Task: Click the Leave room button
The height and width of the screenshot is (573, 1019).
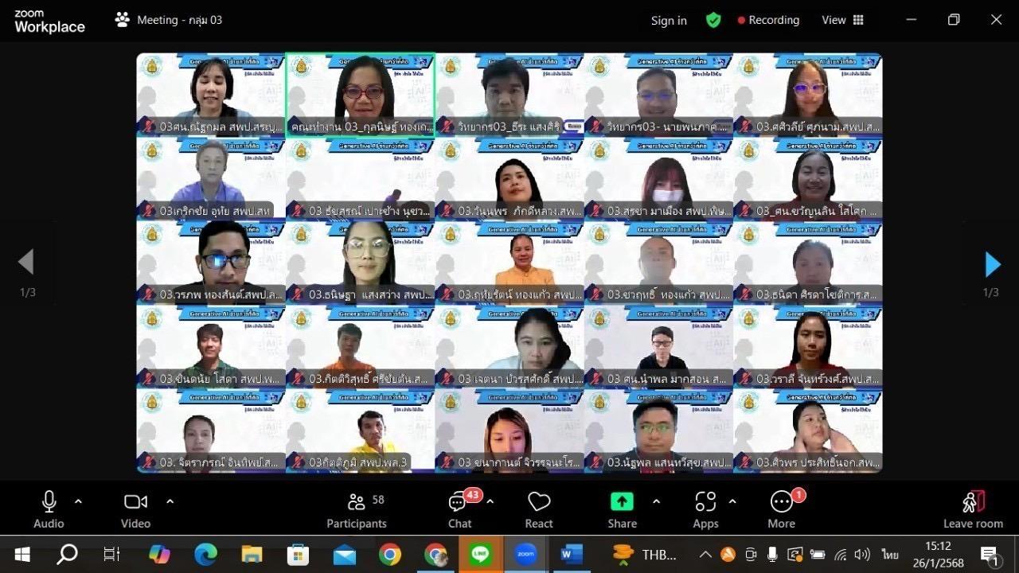Action: click(x=973, y=509)
